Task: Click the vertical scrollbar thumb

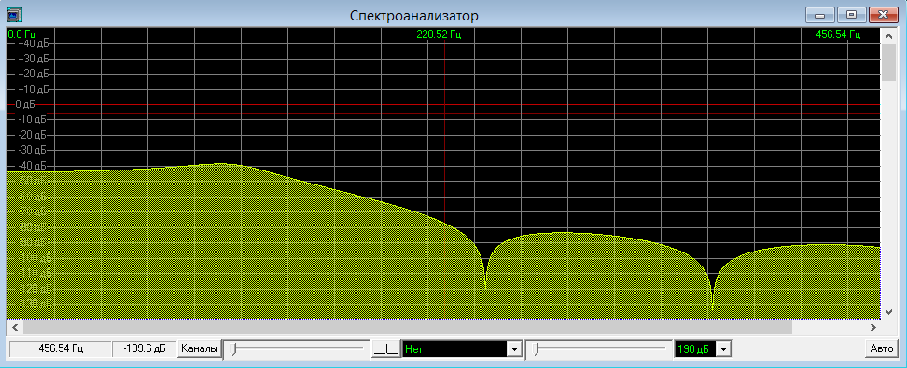Action: coord(889,62)
